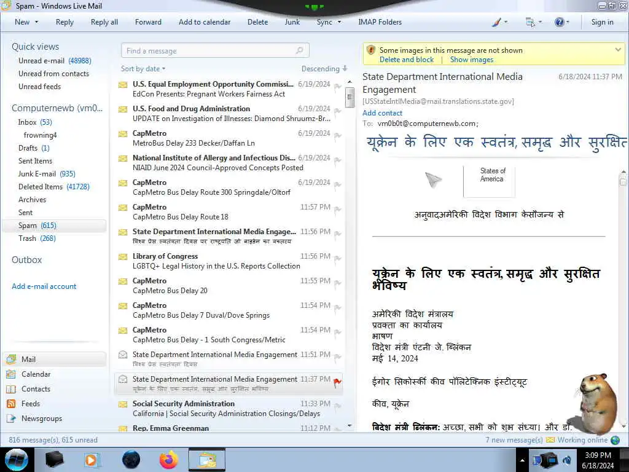This screenshot has width=629, height=472.
Task: Click message list scrollbar thumb
Action: click(350, 97)
